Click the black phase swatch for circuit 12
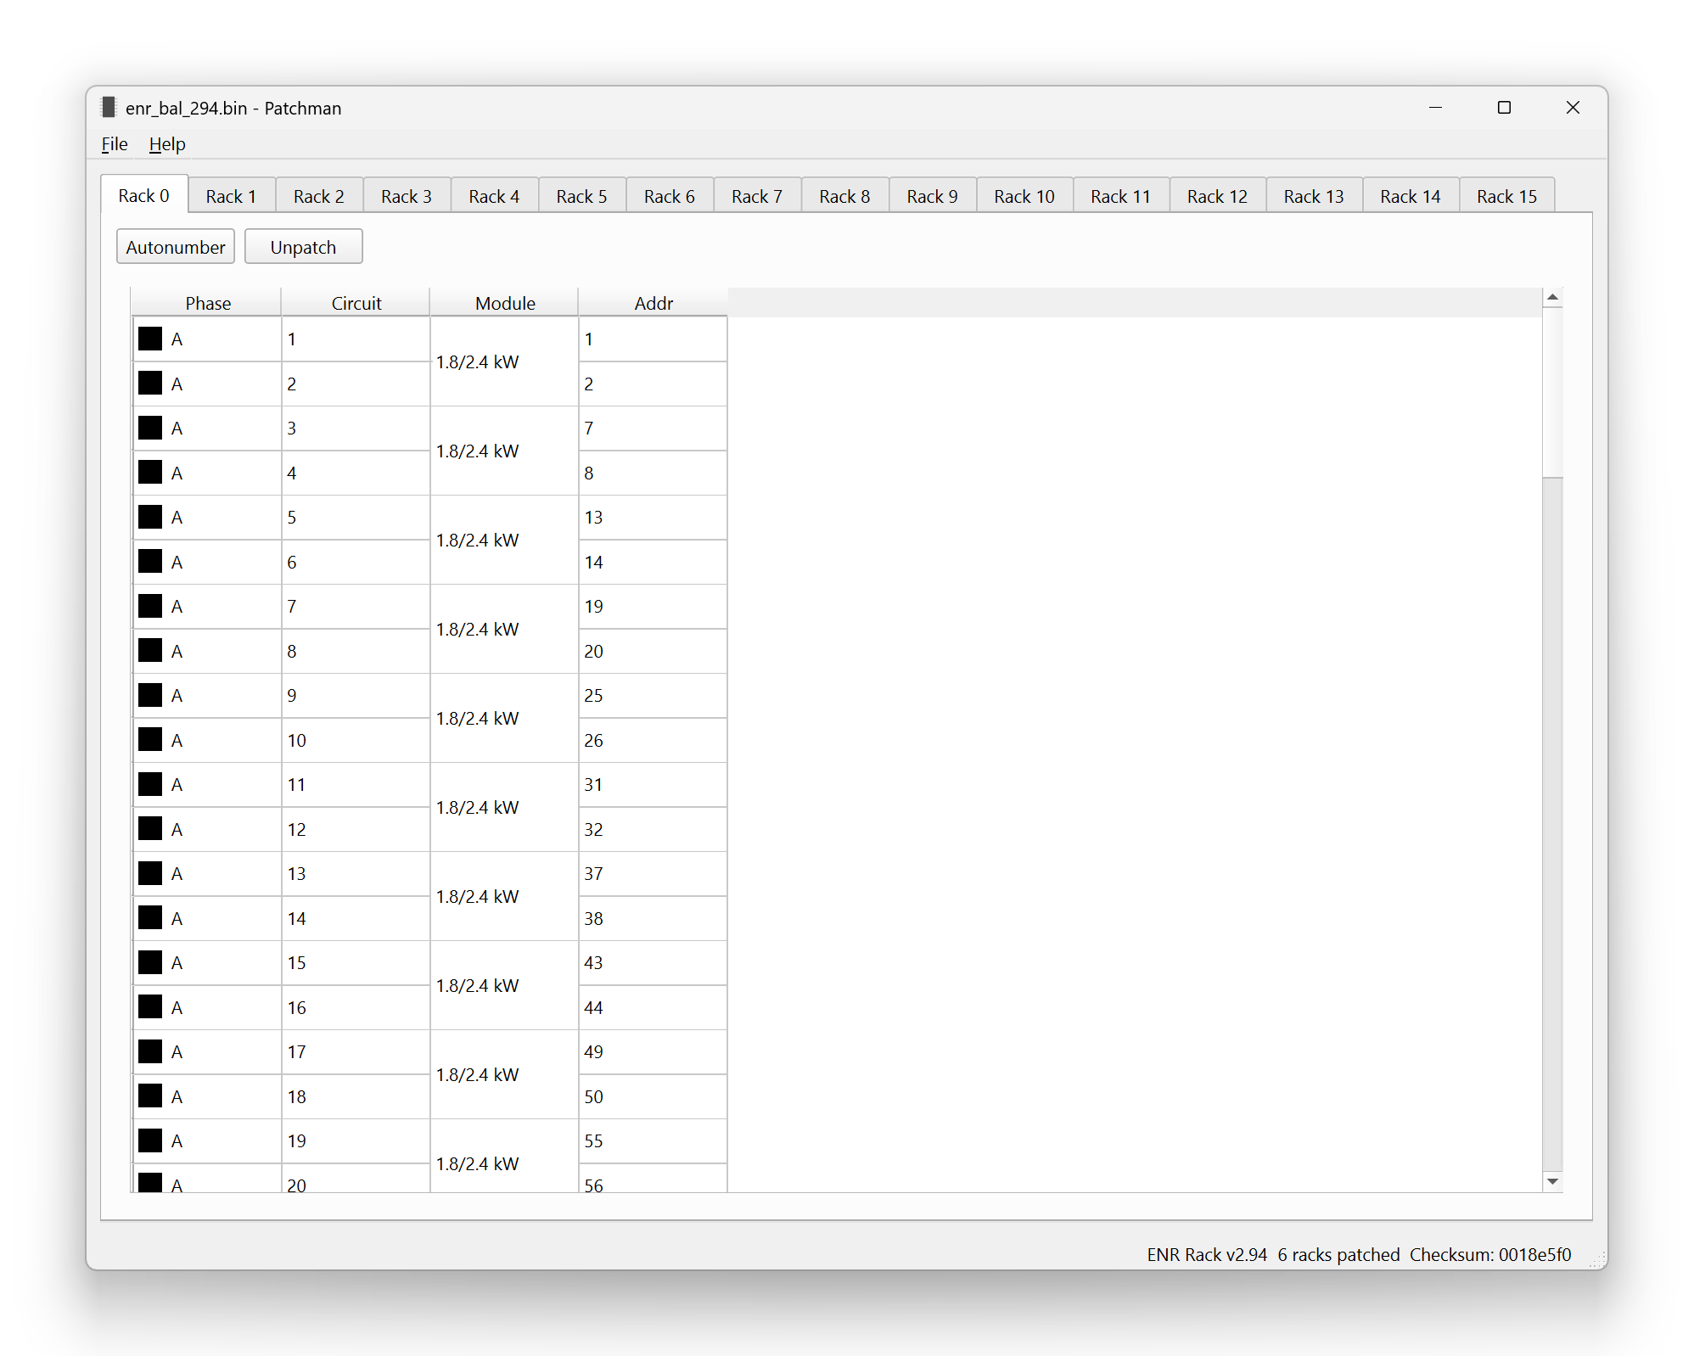 150,829
